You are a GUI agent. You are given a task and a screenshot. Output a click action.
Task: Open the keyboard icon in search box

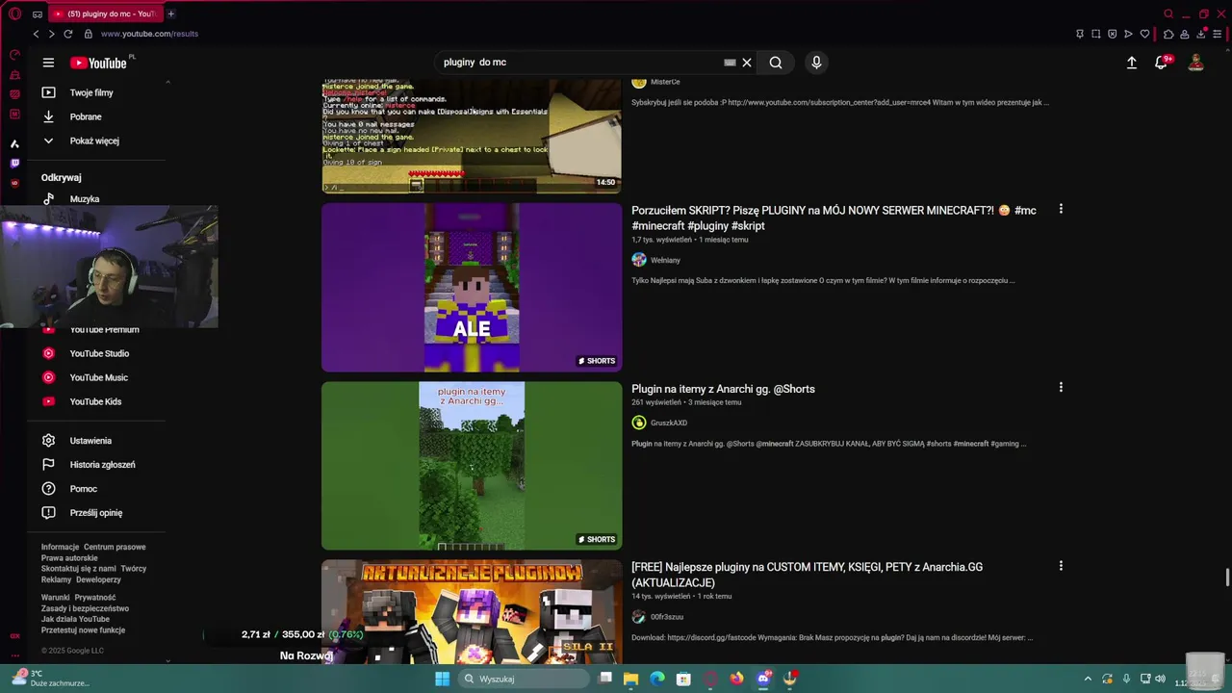coord(730,63)
